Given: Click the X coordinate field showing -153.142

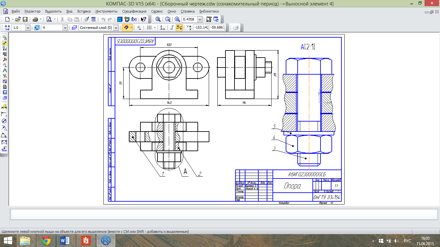Looking at the screenshot, I should coord(201,28).
